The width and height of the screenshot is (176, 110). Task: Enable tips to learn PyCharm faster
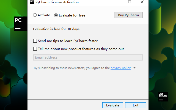pos(35,41)
